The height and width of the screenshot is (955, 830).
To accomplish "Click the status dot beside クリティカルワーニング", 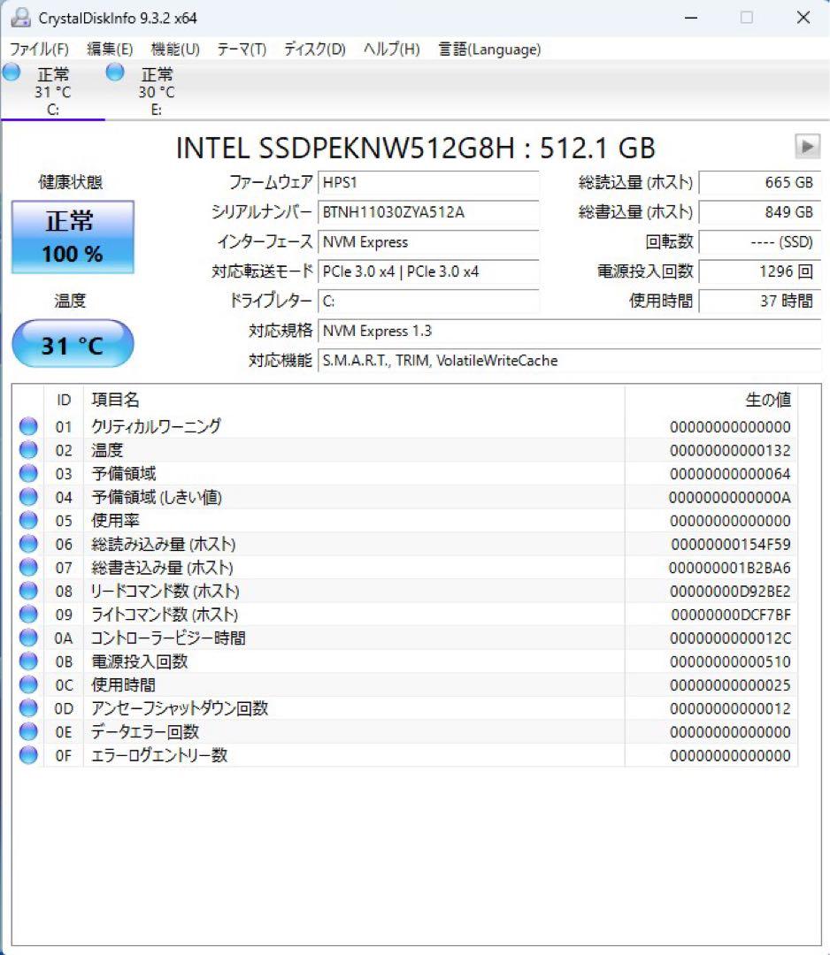I will click(27, 426).
